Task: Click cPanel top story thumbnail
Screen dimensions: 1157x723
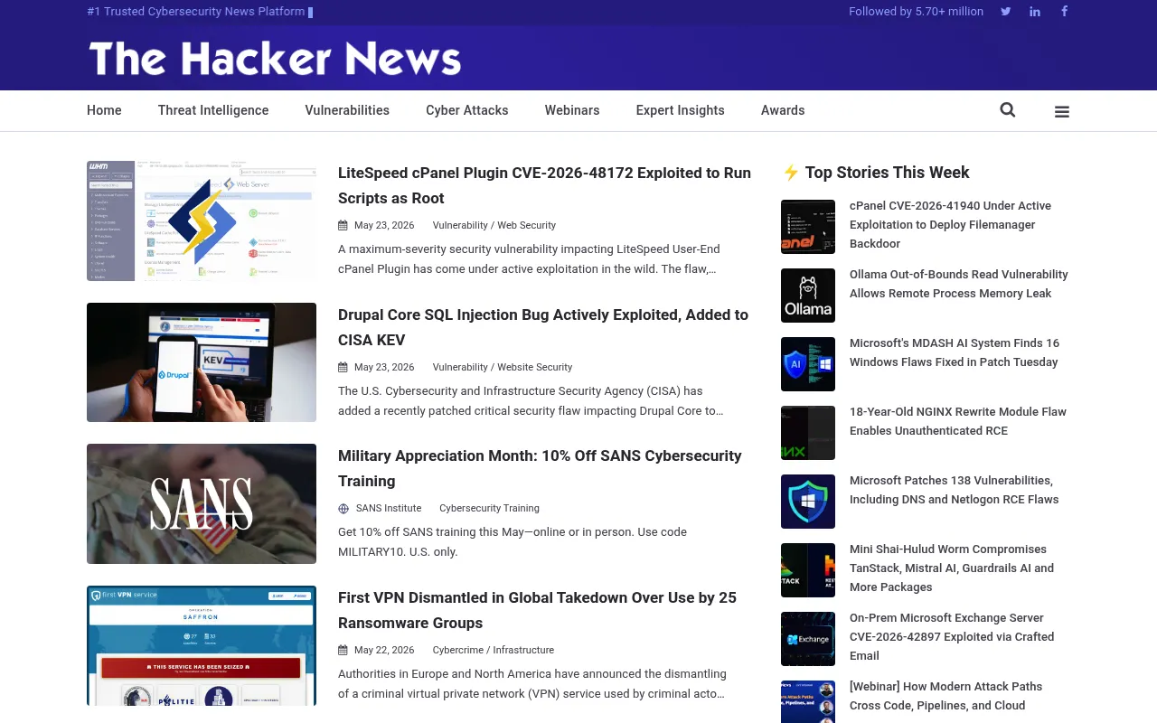Action: pos(808,227)
